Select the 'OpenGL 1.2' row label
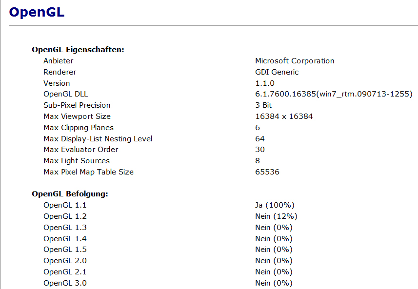 point(65,216)
